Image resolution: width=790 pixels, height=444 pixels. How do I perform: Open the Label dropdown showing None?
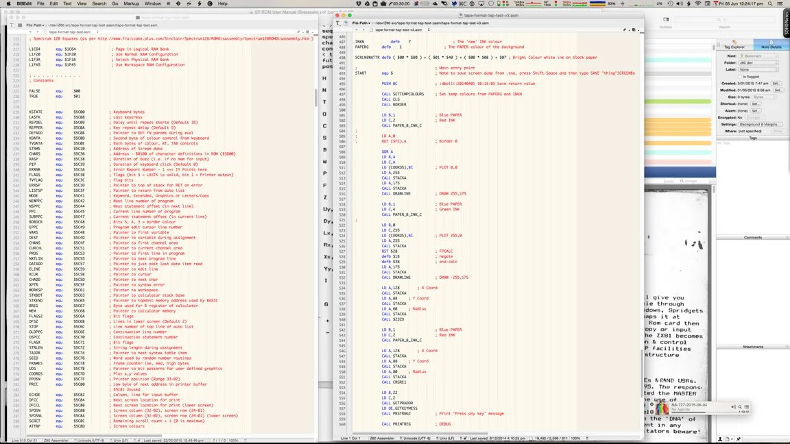tap(758, 69)
